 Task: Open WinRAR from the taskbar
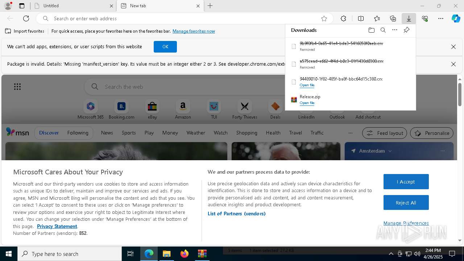[202, 254]
